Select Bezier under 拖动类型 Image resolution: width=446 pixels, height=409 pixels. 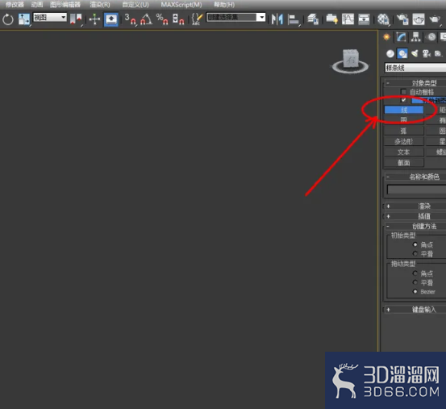coord(415,291)
